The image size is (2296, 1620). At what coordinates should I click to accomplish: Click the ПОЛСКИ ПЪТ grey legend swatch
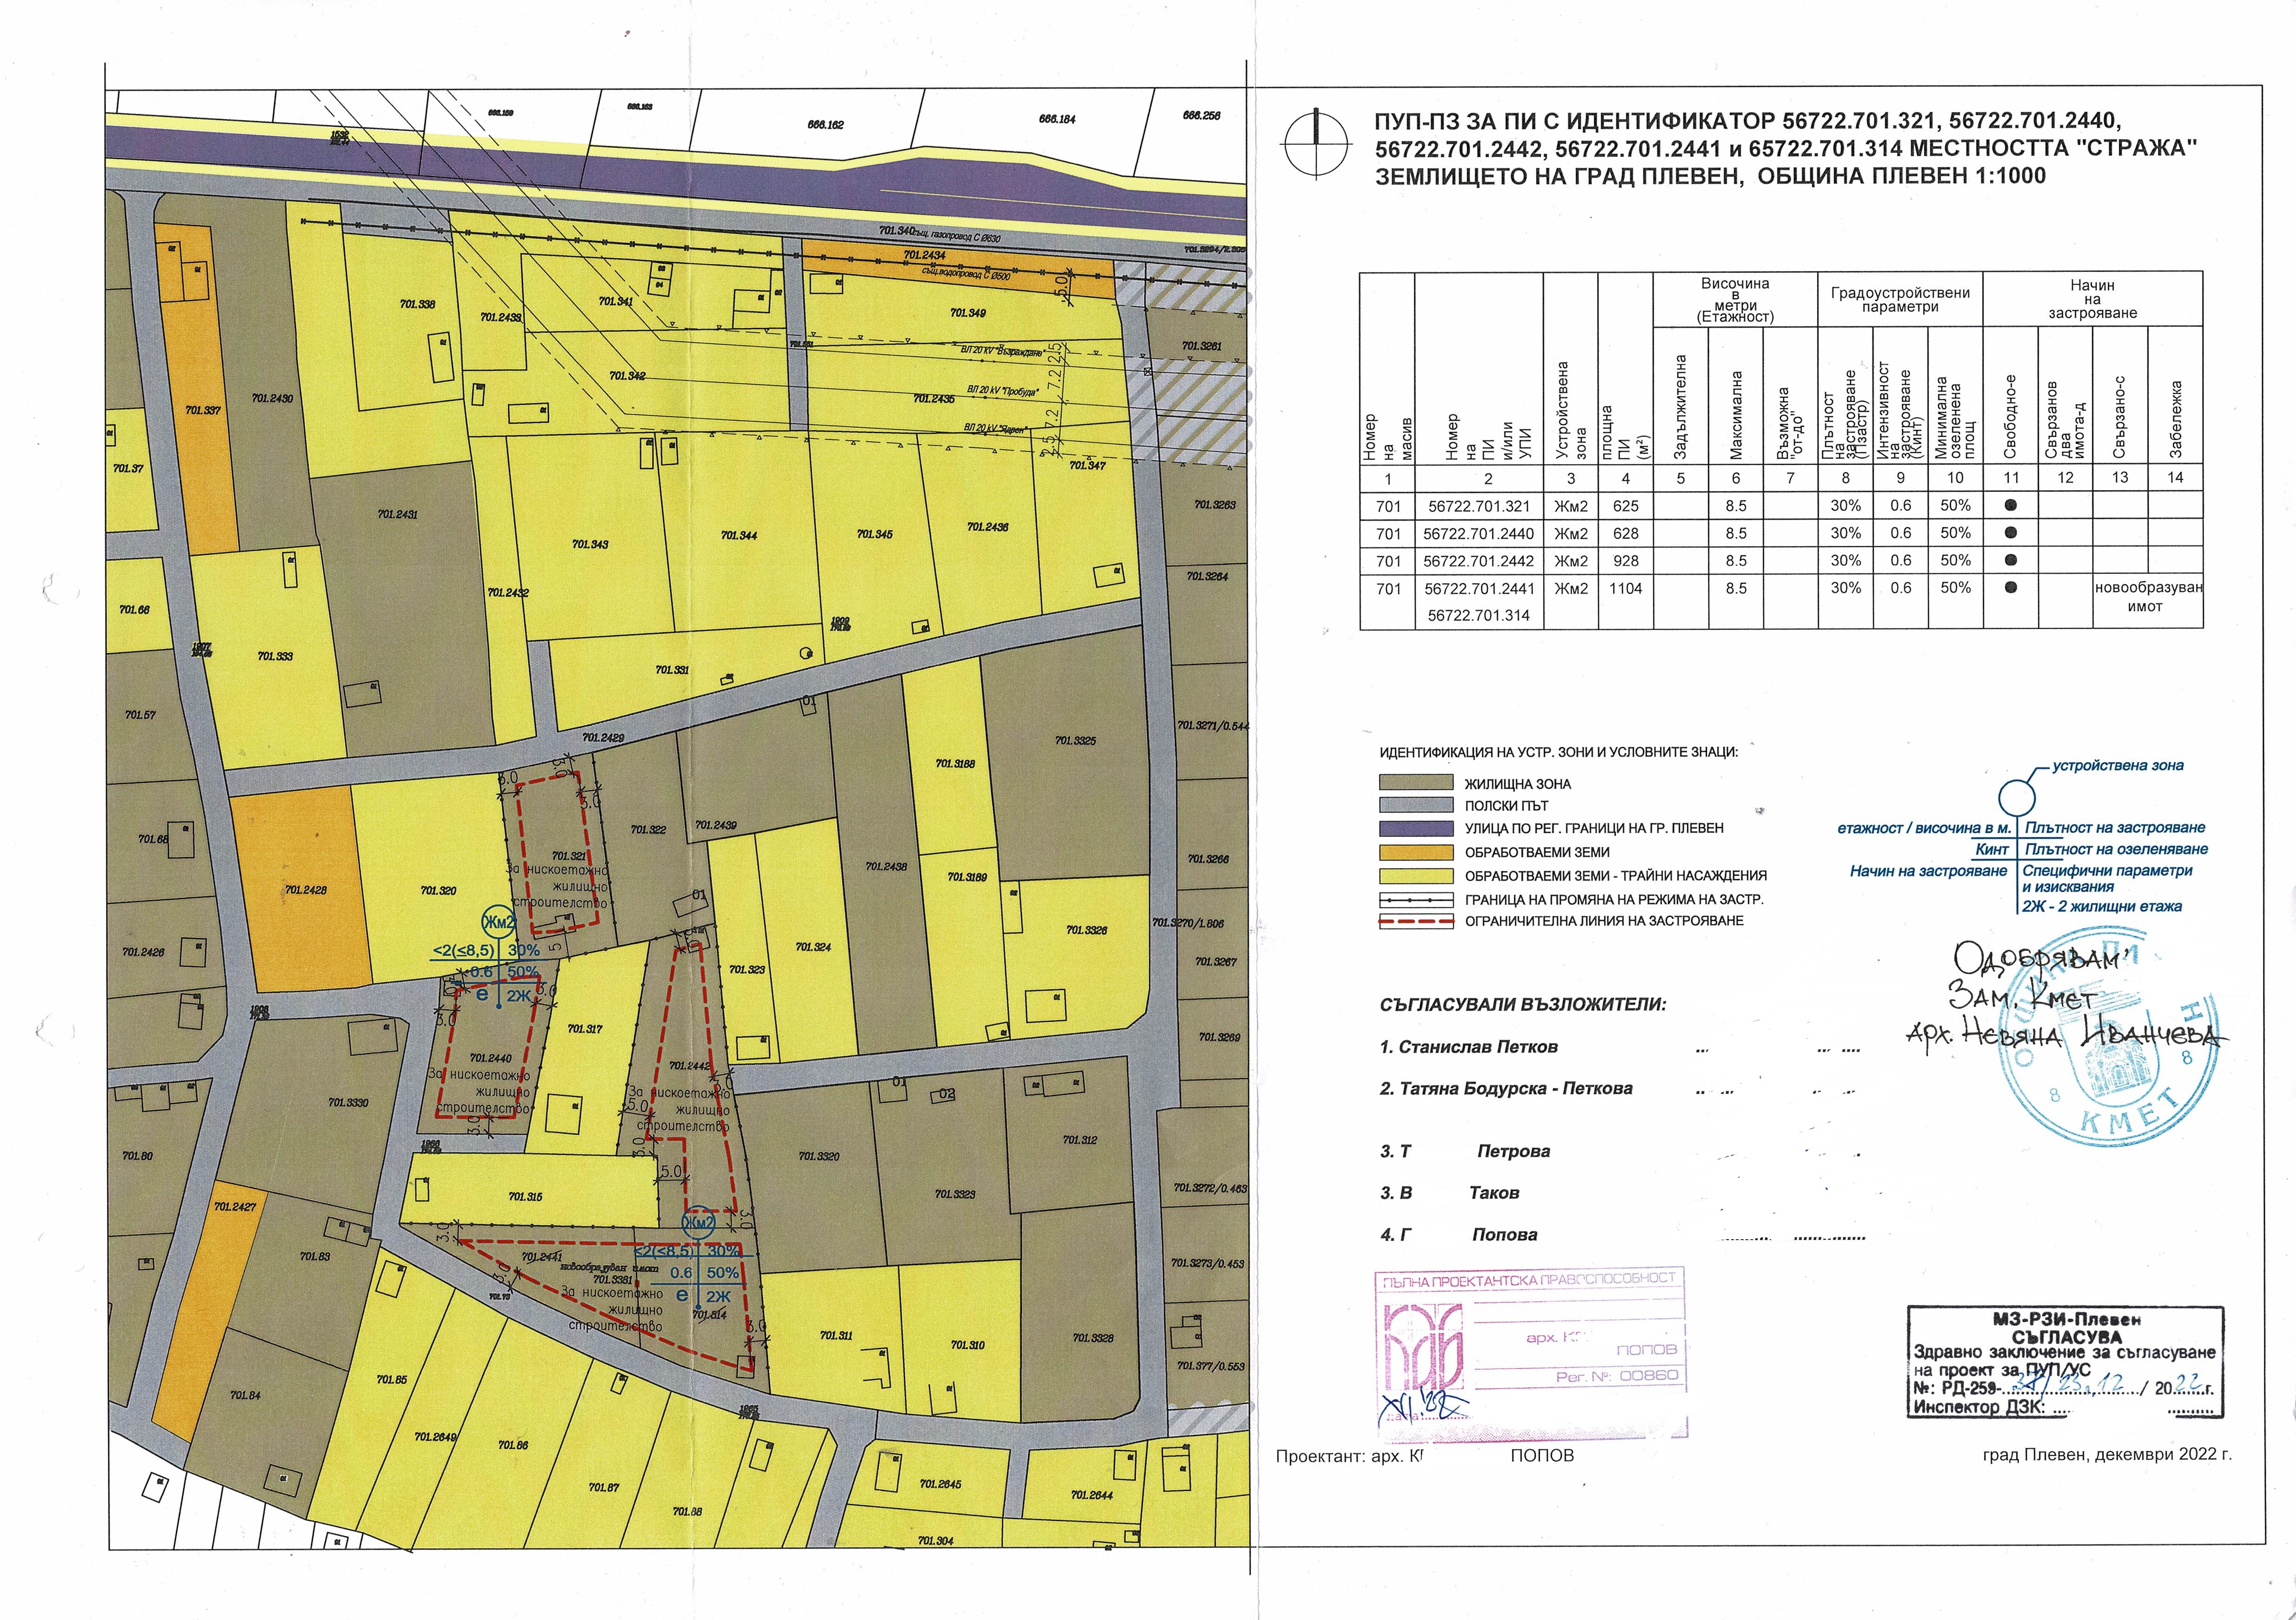1415,805
